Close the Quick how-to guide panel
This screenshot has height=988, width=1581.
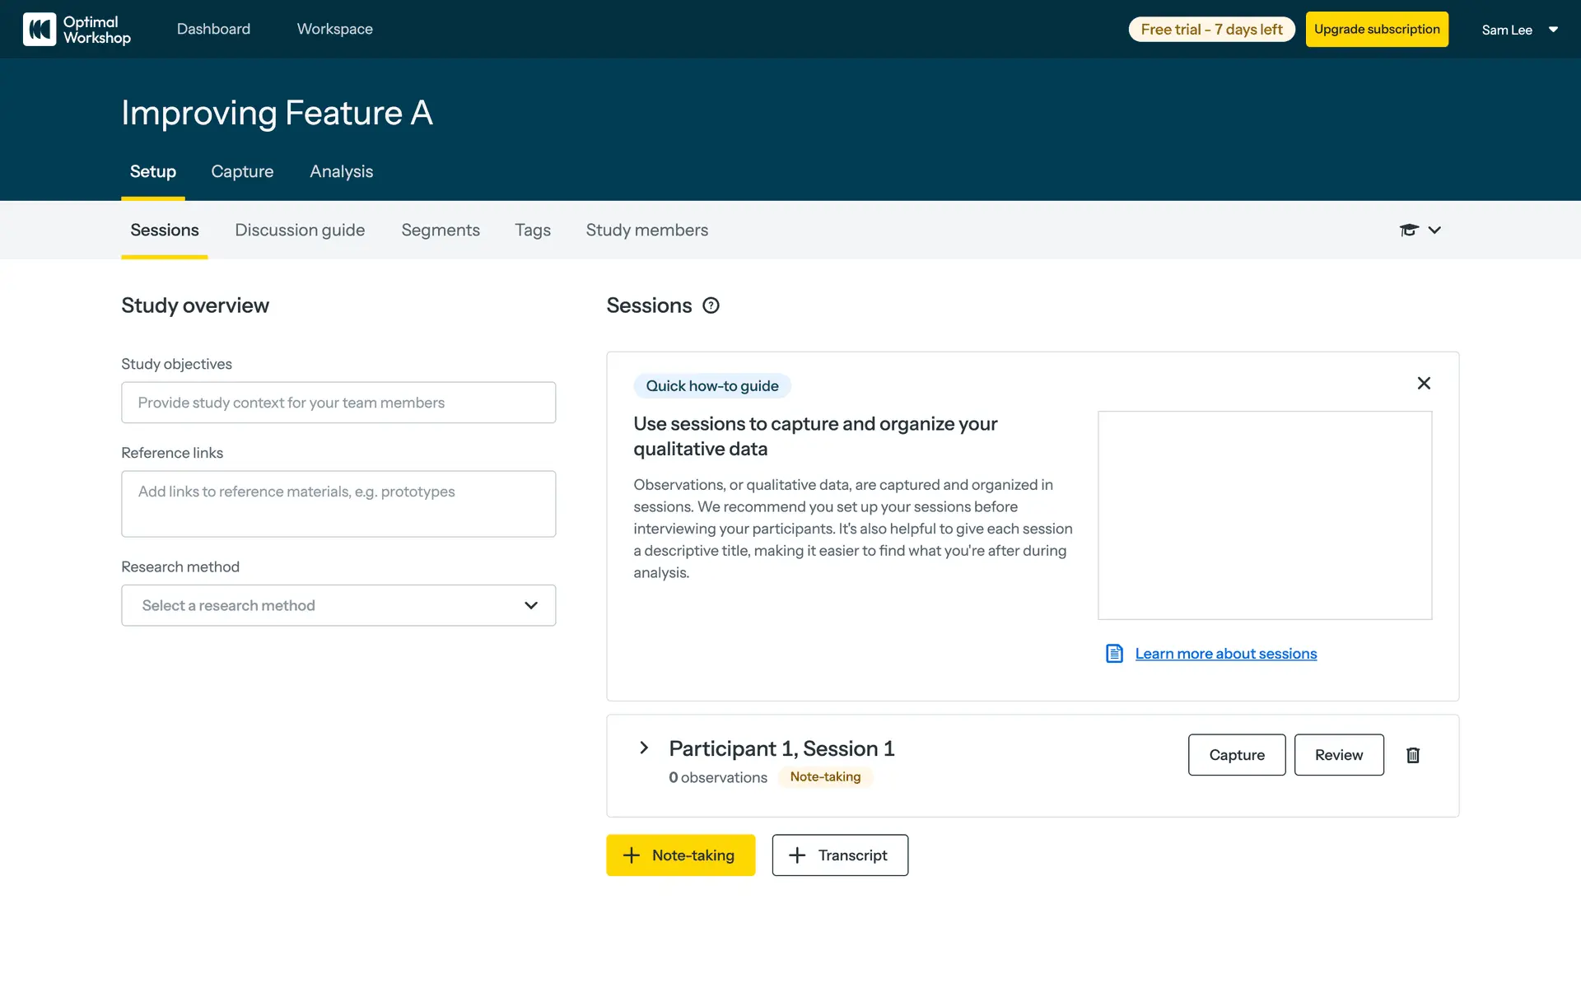pos(1424,384)
